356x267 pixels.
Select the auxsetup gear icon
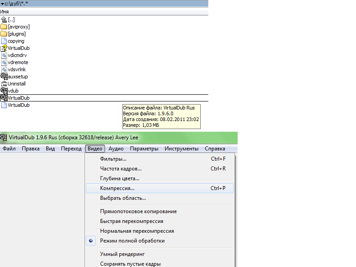(4, 77)
